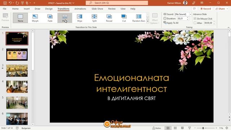This screenshot has width=231, height=130.
Task: Increase After time with spinner up
Action: click(214, 22)
